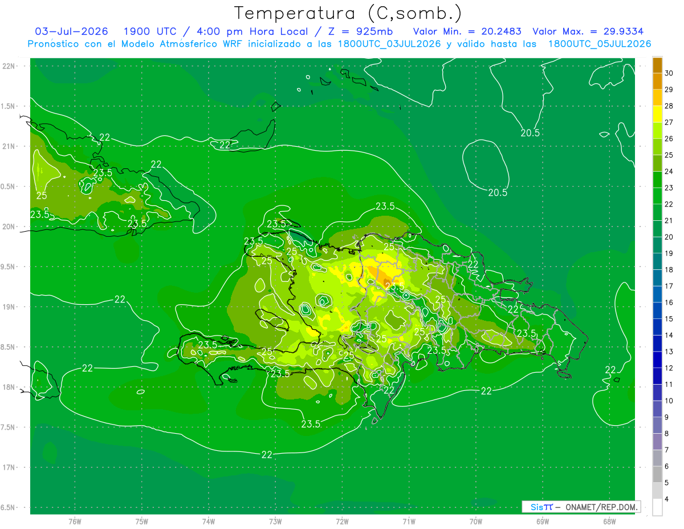Click the '21N' latitude axis label

pyautogui.click(x=9, y=146)
